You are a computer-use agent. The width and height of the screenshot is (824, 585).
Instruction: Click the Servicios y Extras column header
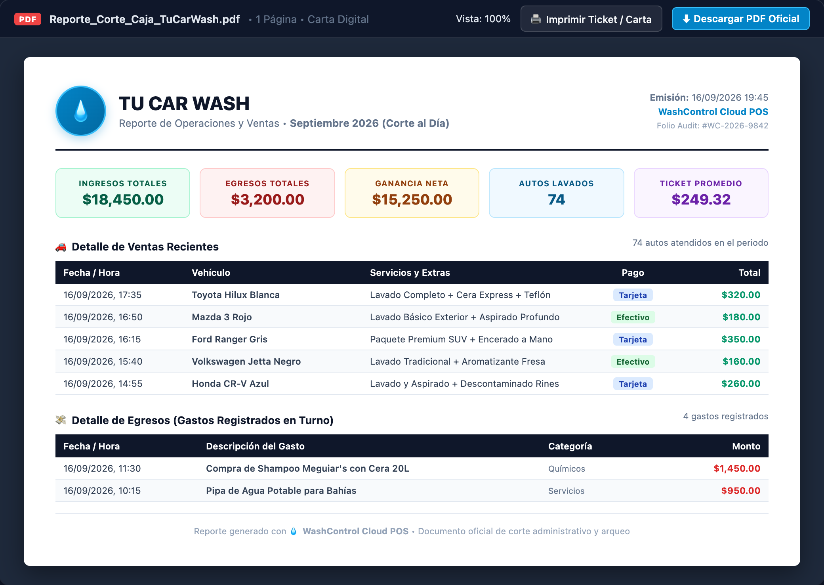(410, 273)
